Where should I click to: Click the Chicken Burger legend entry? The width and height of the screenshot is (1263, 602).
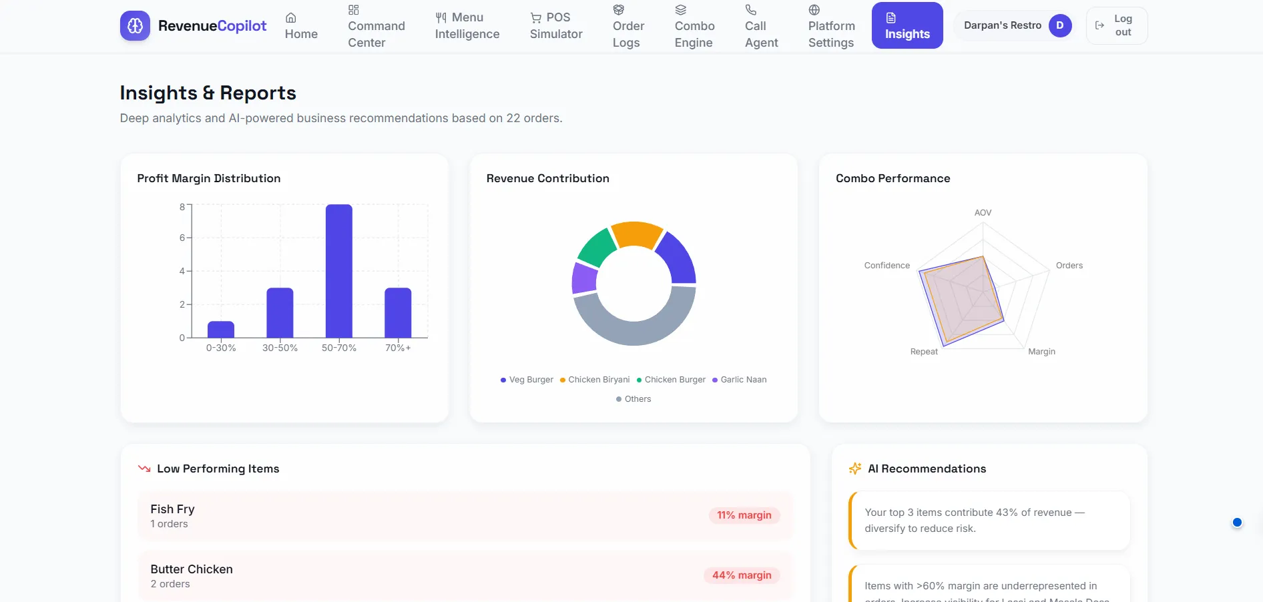point(671,380)
